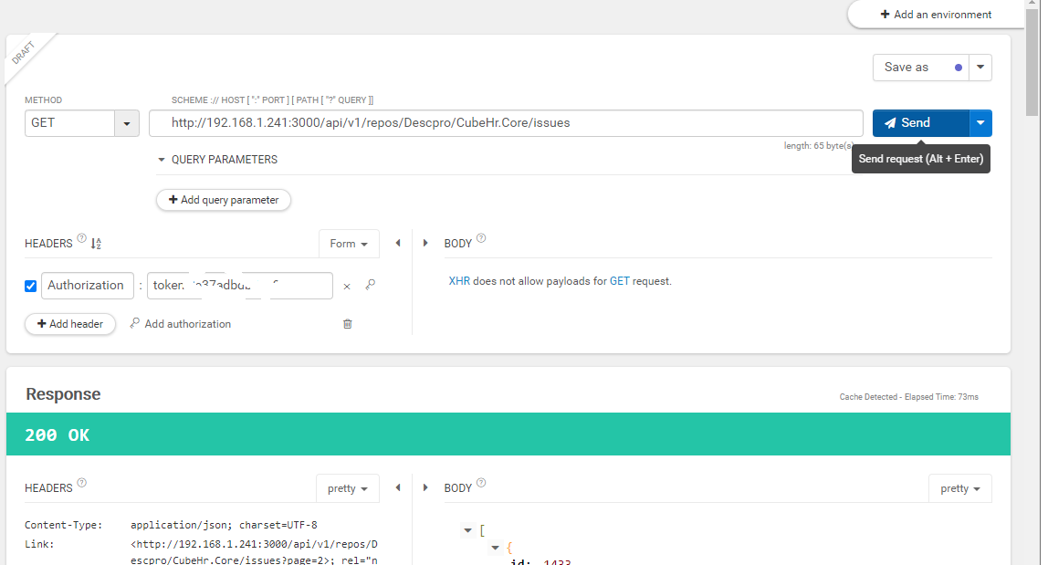This screenshot has height=565, width=1048.
Task: Click the Add query parameter button
Action: click(223, 199)
